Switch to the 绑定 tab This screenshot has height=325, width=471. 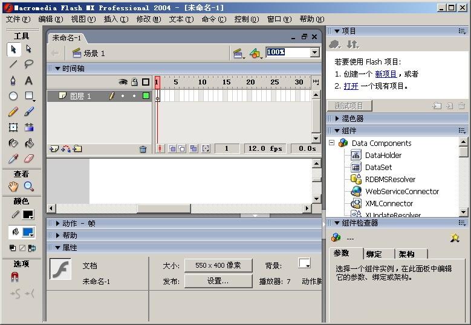pos(374,254)
